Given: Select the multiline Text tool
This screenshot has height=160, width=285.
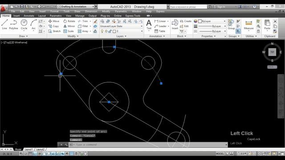Looking at the screenshot, I should coord(149,25).
